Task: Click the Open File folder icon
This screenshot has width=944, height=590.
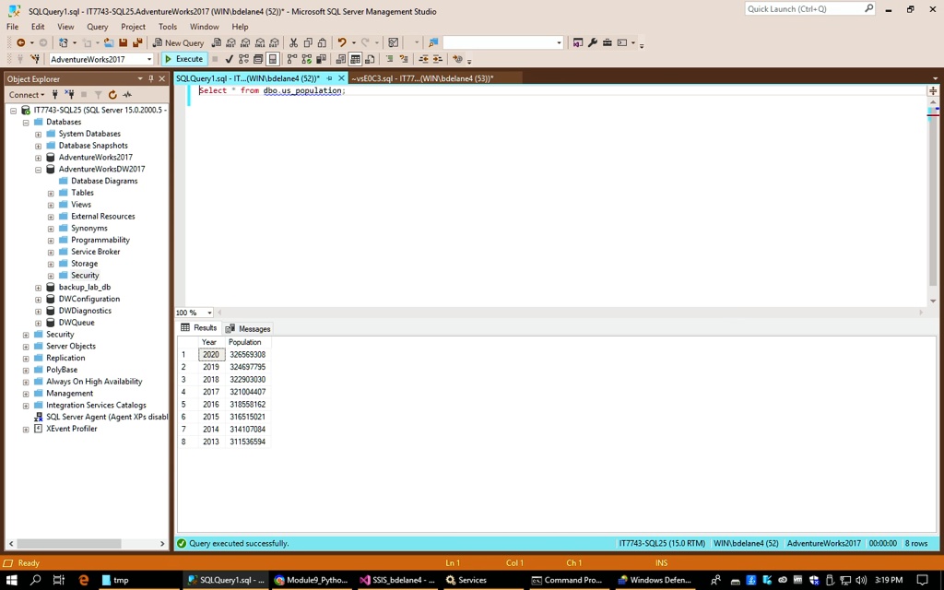Action: coord(109,42)
